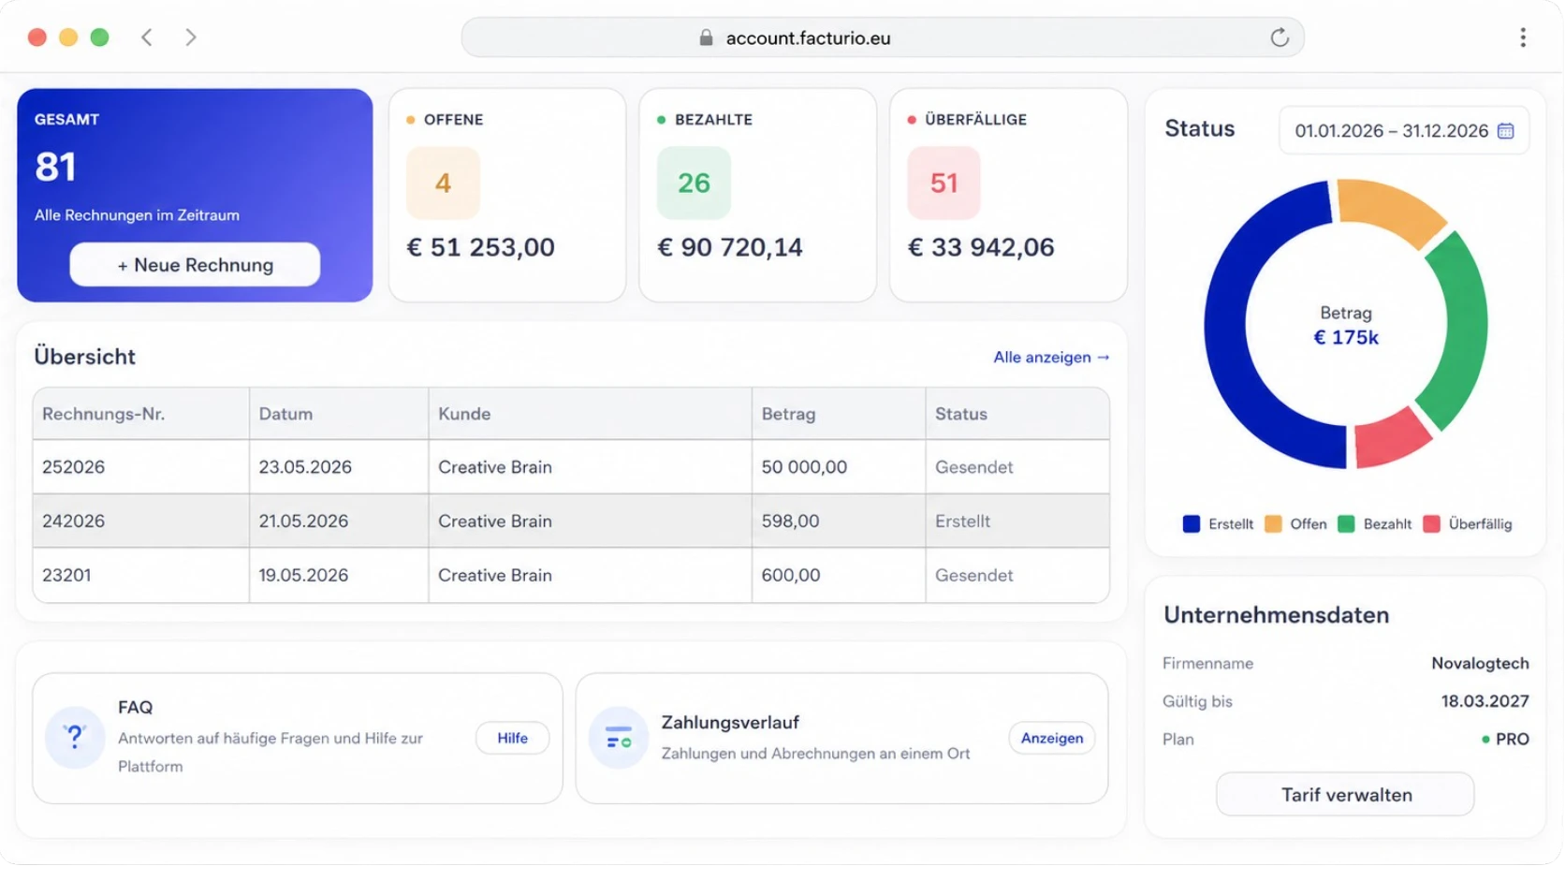Reload the page with refresh icon
Viewport: 1565px width, 881px height.
click(x=1280, y=37)
